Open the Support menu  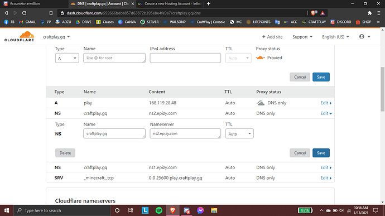coord(302,37)
